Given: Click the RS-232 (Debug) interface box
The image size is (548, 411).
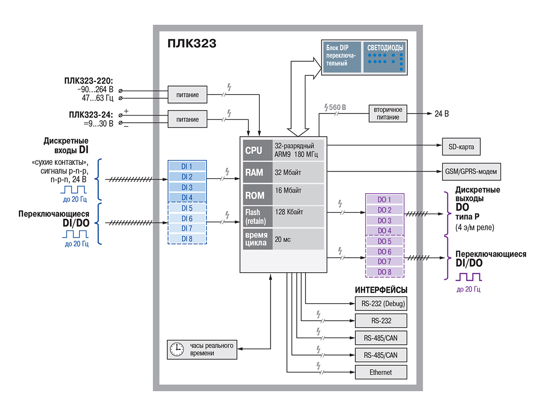Looking at the screenshot, I should [x=380, y=303].
